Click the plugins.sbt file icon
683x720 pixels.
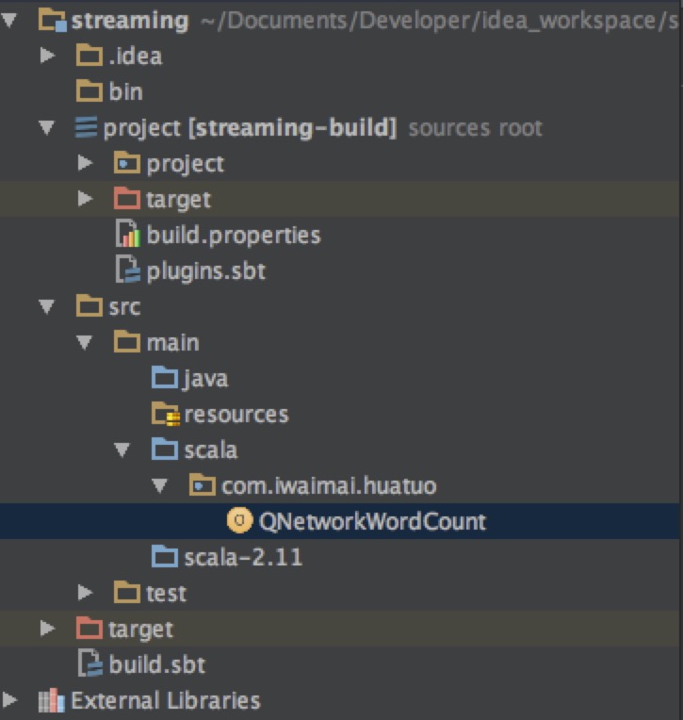pyautogui.click(x=127, y=270)
